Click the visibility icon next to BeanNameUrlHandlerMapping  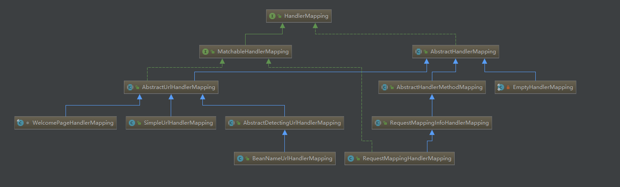(247, 159)
